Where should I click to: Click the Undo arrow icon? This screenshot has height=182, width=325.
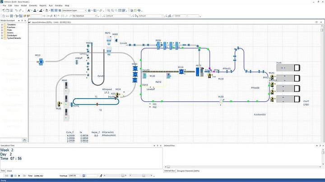[16, 10]
